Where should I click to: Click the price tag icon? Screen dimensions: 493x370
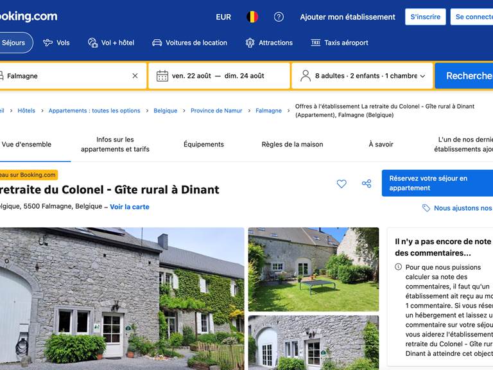(x=426, y=208)
